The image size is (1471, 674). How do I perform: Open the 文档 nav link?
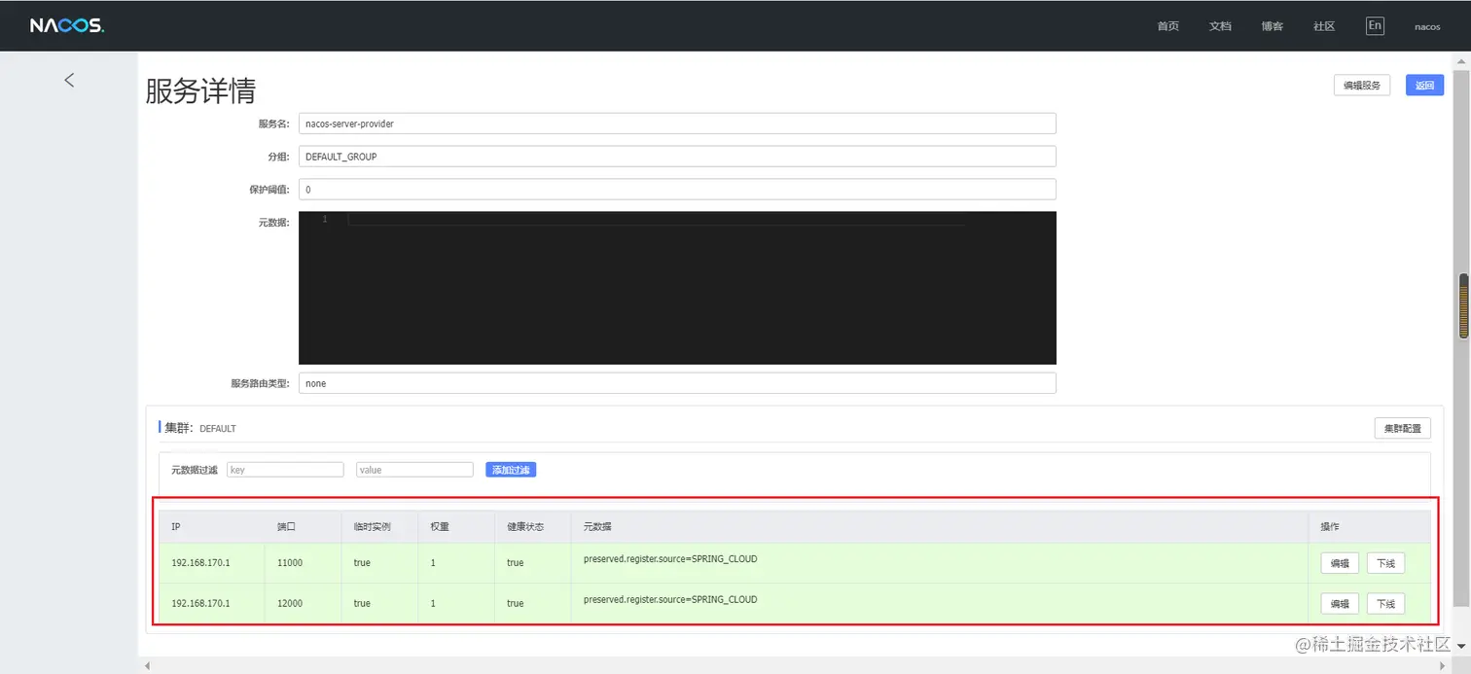tap(1220, 26)
